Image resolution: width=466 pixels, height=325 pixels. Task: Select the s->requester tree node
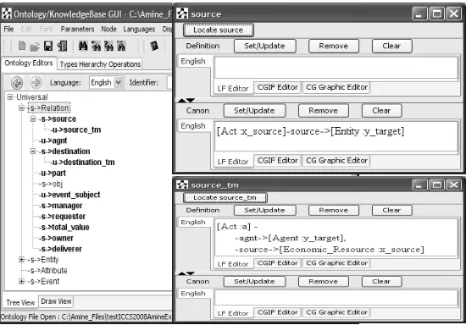[62, 217]
